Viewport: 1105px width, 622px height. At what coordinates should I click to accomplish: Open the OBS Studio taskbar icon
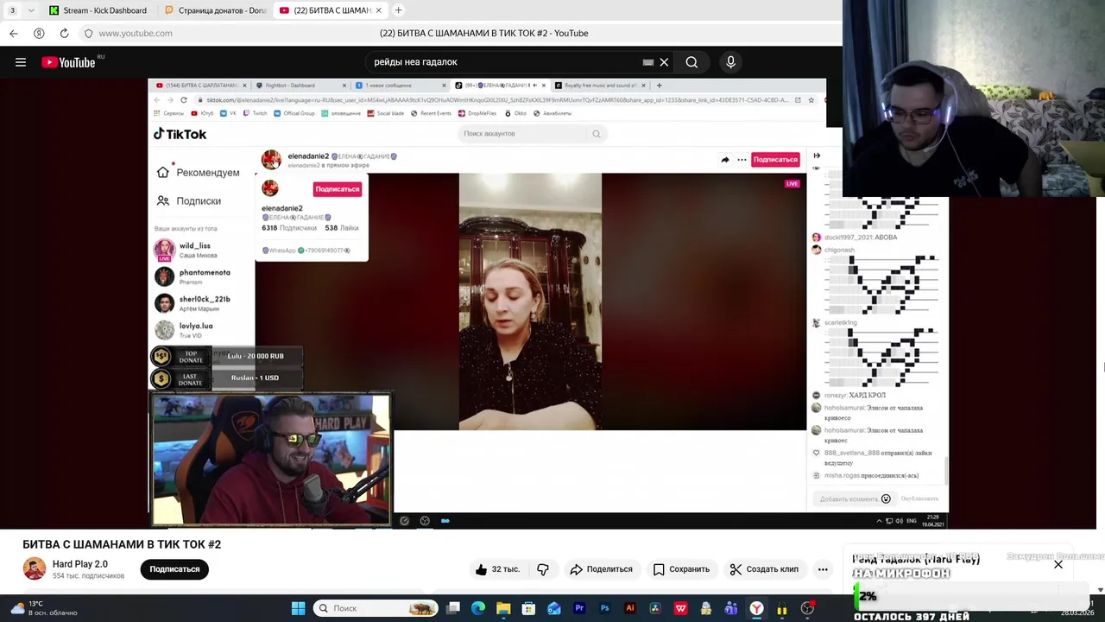pos(807,608)
